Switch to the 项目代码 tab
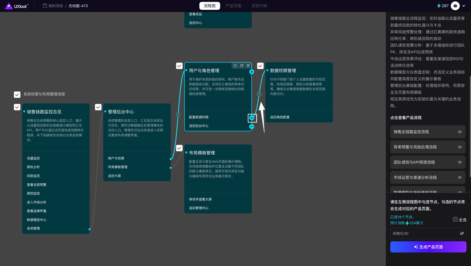This screenshot has height=266, width=471. [259, 6]
